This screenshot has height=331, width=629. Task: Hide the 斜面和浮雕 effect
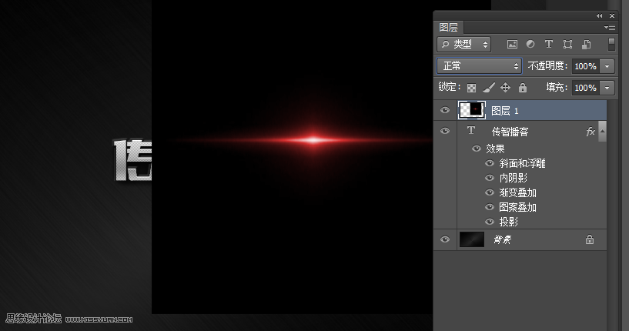pos(490,163)
